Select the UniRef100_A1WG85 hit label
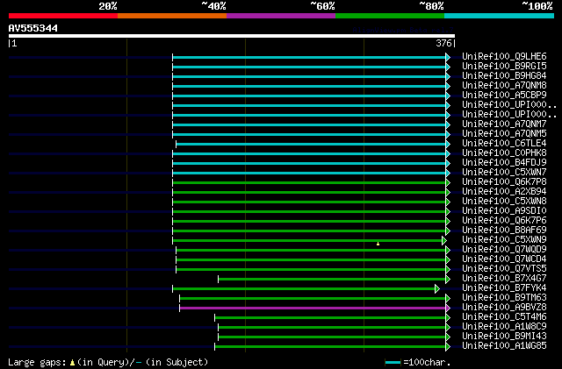Screen dimensions: 562x369 504,346
